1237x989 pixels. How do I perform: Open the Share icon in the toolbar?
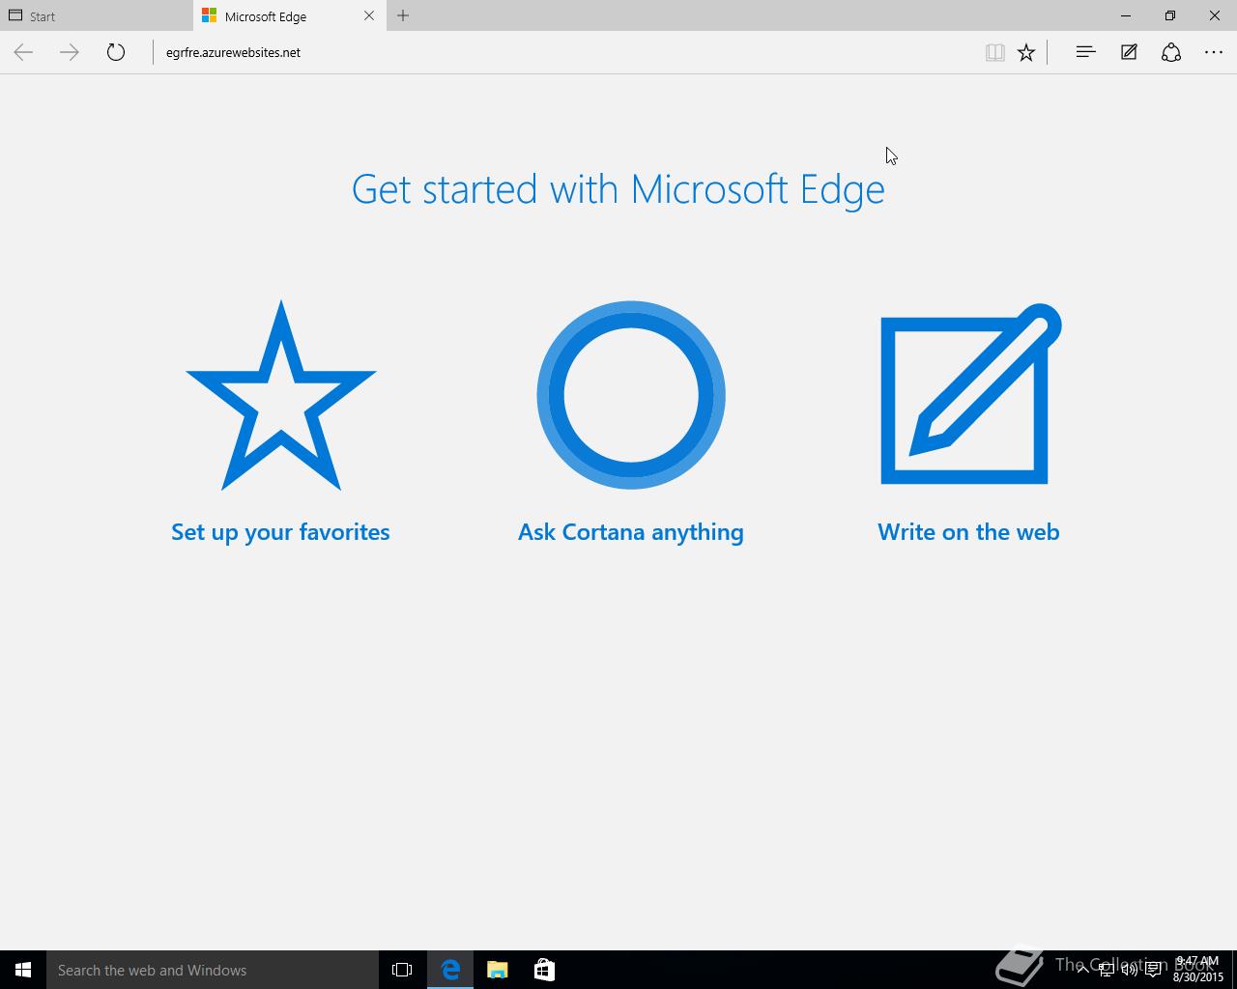pos(1171,52)
